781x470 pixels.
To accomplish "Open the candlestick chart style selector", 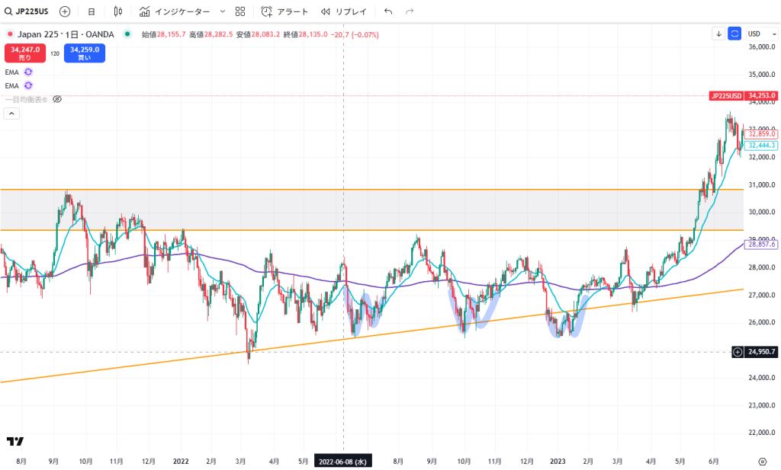I will pyautogui.click(x=117, y=11).
